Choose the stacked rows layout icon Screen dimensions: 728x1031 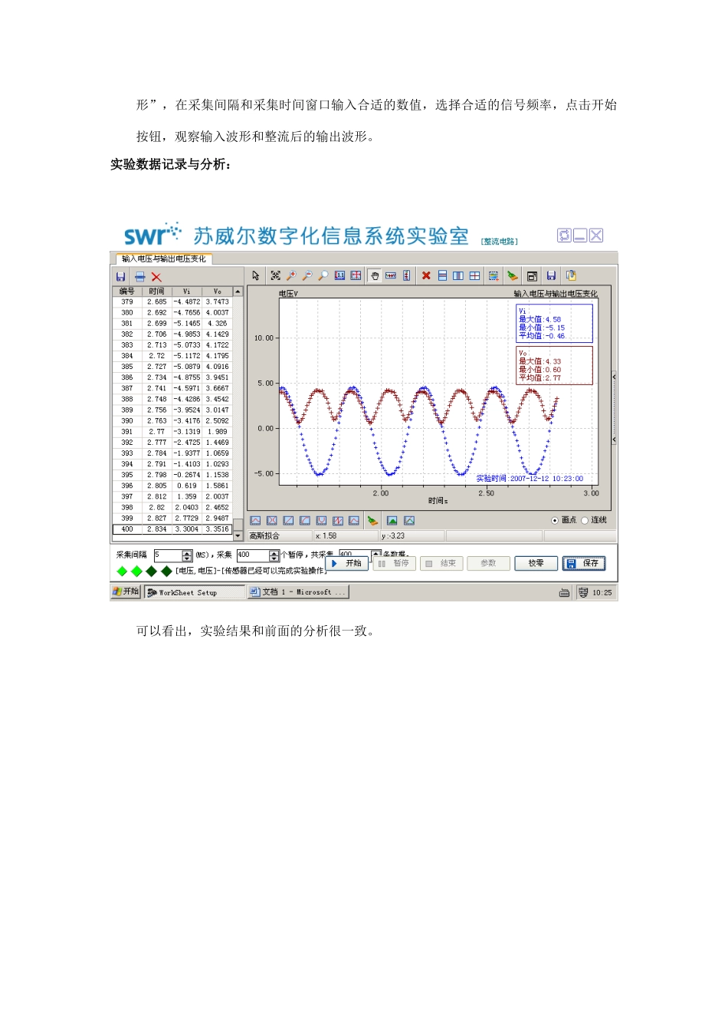pyautogui.click(x=442, y=275)
